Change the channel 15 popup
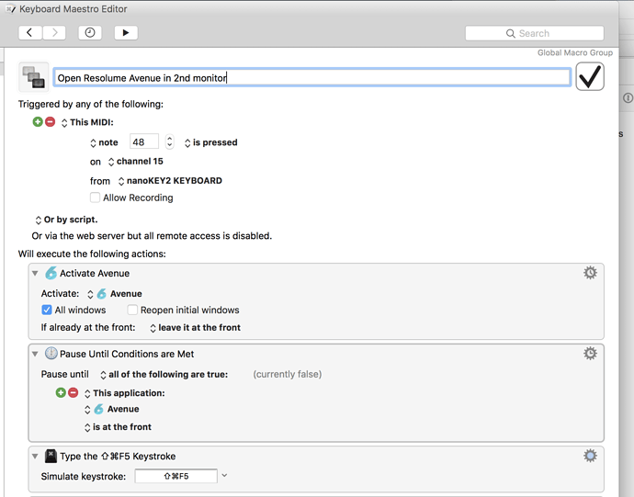This screenshot has width=634, height=497. pyautogui.click(x=136, y=162)
